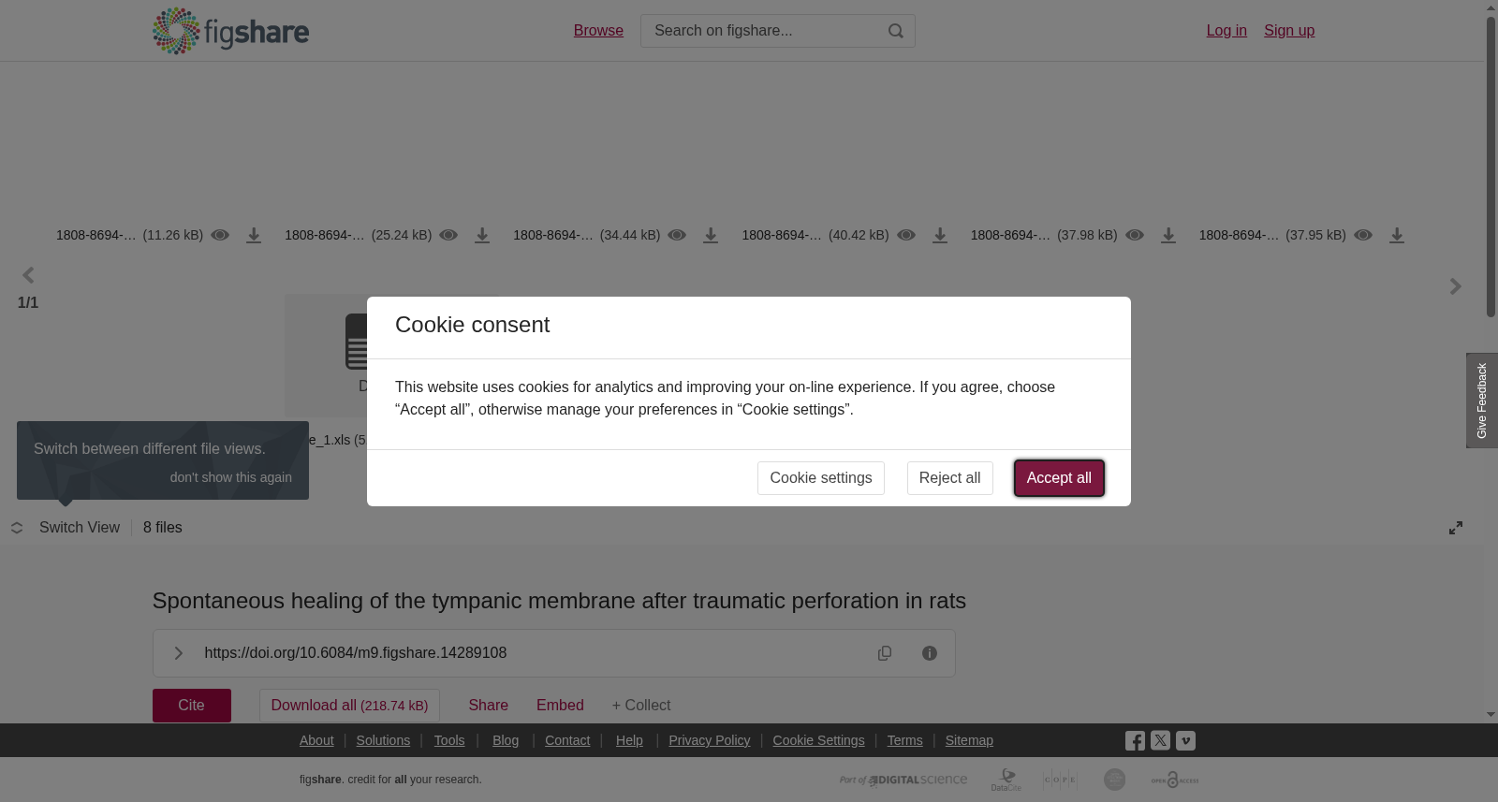The height and width of the screenshot is (802, 1498).
Task: Download the 11.26 kB file
Action: (x=254, y=235)
